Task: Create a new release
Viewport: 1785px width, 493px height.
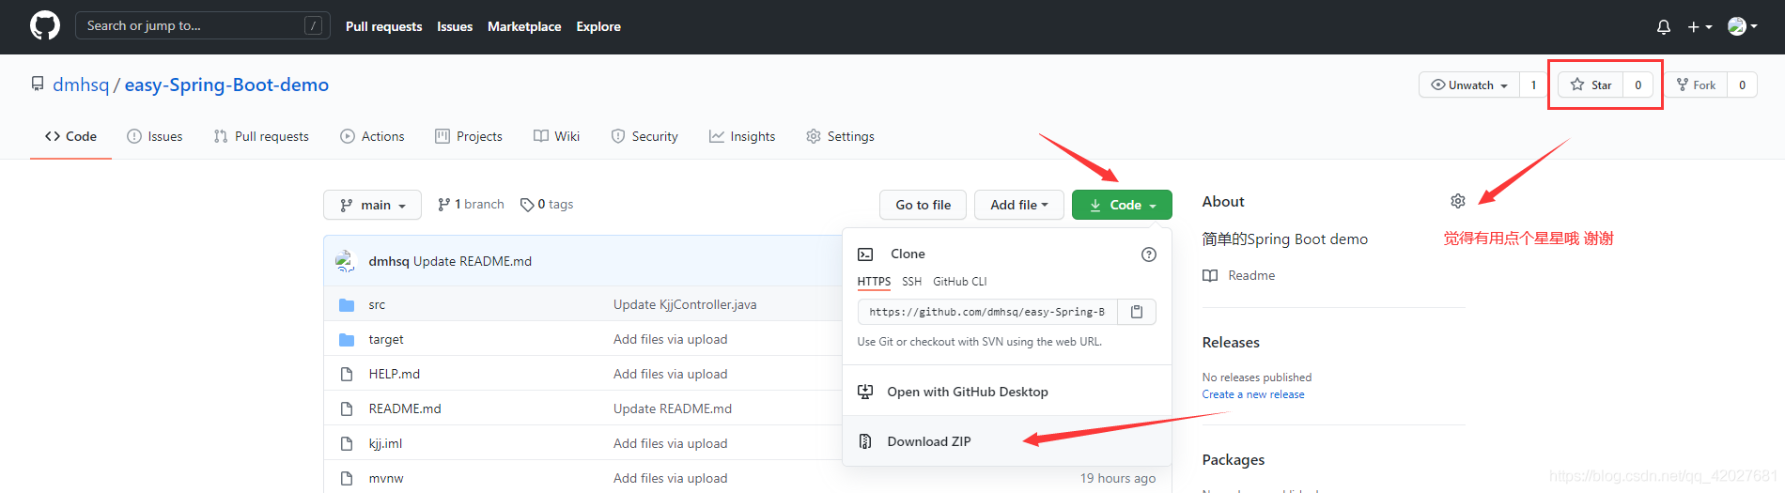Action: (x=1253, y=394)
